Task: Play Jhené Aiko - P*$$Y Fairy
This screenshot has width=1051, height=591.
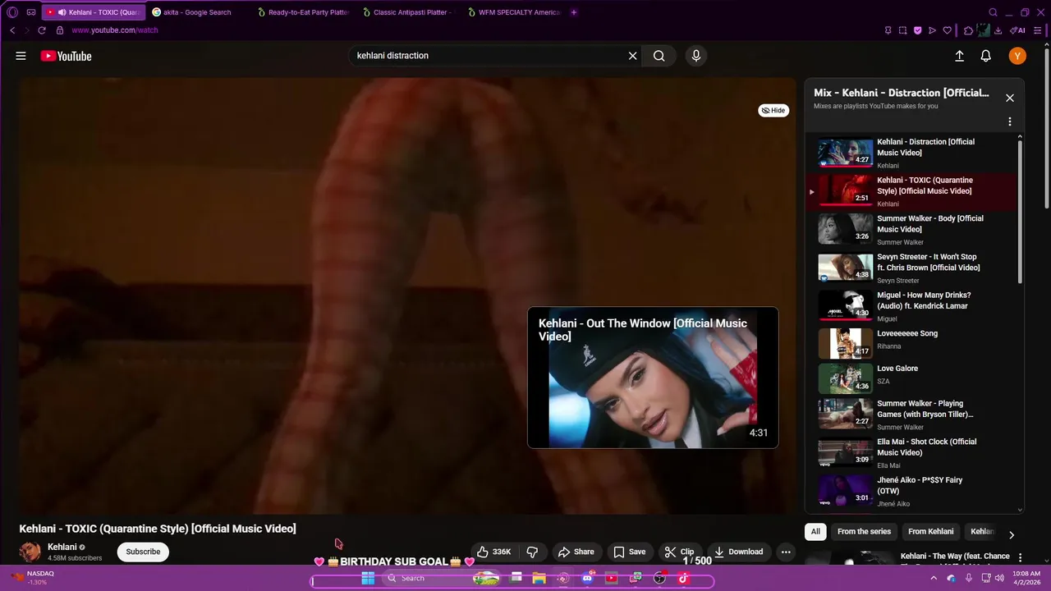Action: coord(911,491)
